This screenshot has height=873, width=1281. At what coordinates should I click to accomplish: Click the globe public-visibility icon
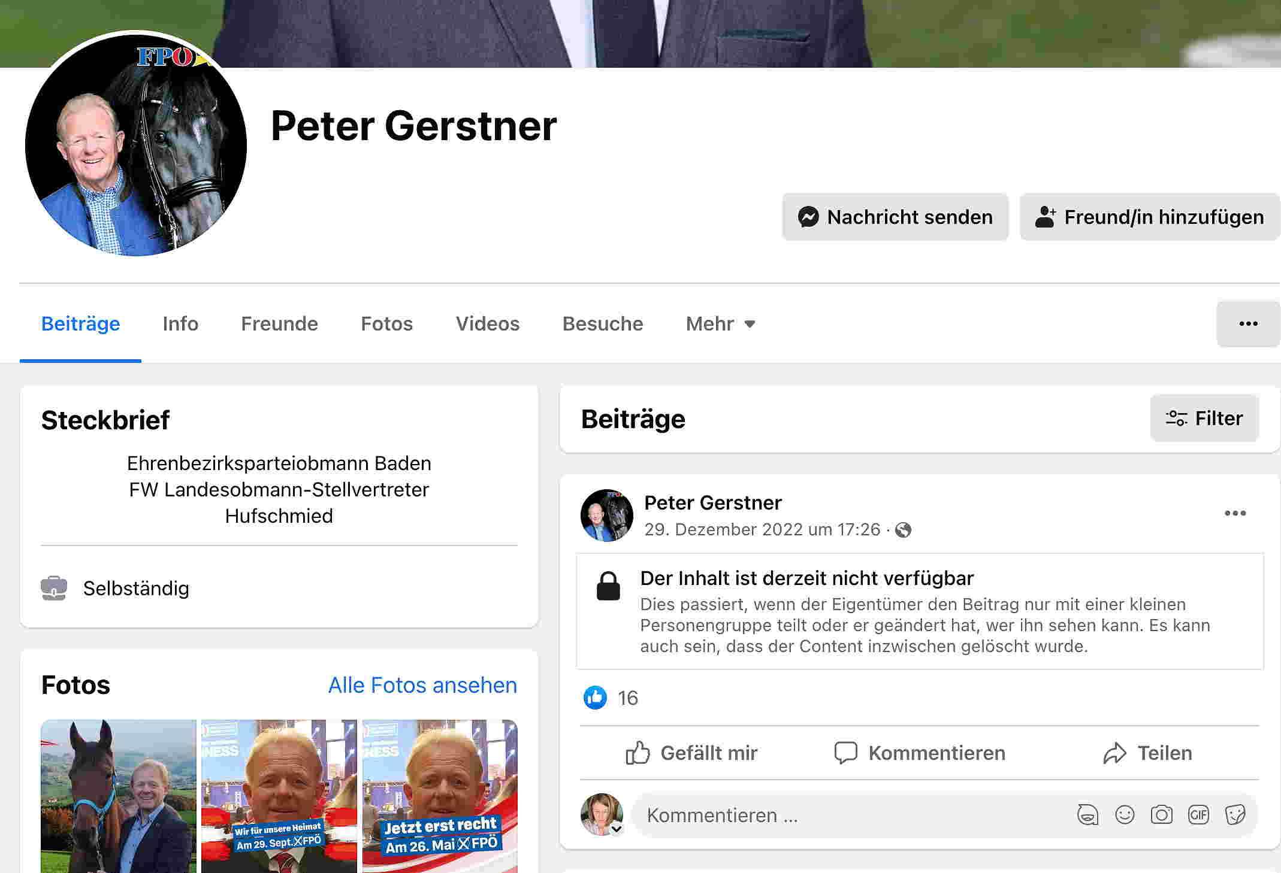coord(903,530)
